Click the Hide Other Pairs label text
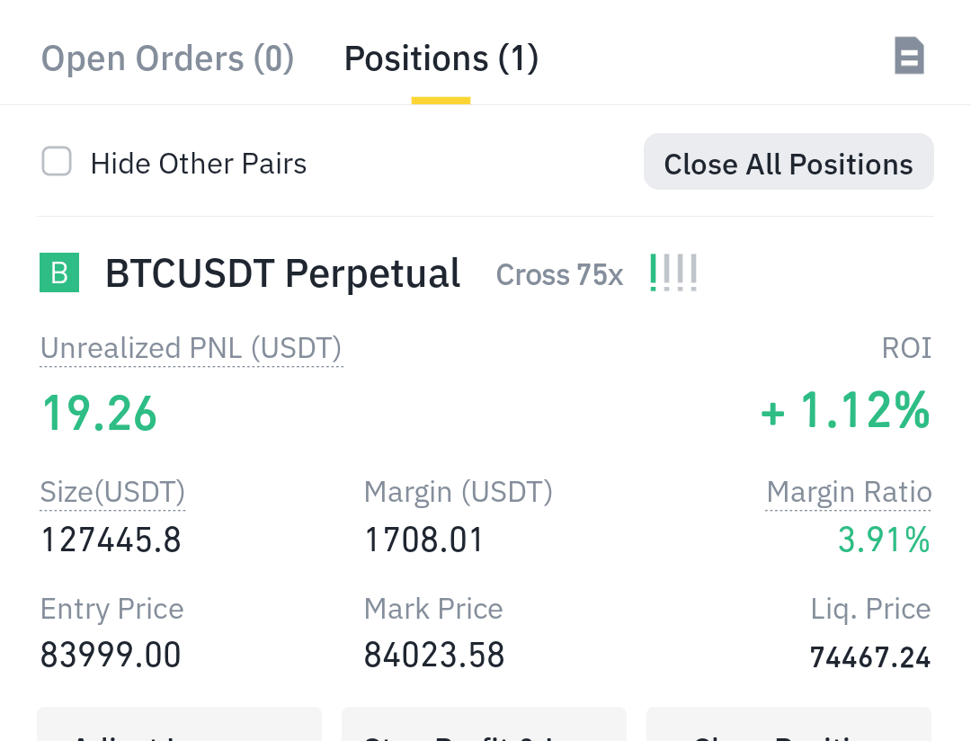 (198, 165)
